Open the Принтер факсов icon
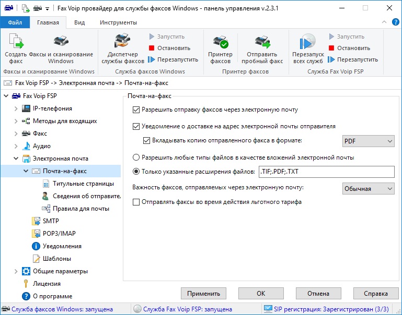Image resolution: width=402 pixels, height=315 pixels. (220, 41)
